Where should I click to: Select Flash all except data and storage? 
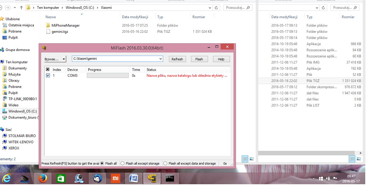pos(165,163)
